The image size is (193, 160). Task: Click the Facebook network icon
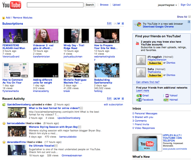tap(139, 100)
